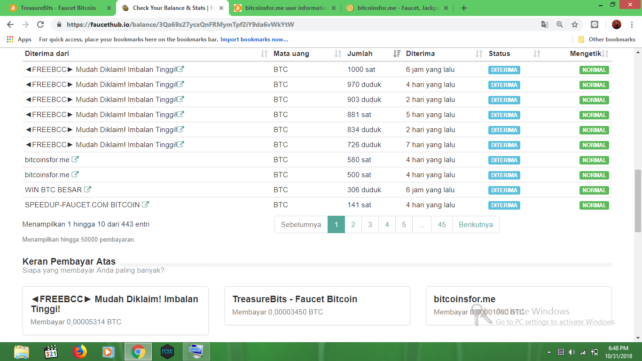Close the TreasureBits - Faucet Bitcoin tab
Image resolution: width=642 pixels, height=361 pixels.
tap(109, 8)
